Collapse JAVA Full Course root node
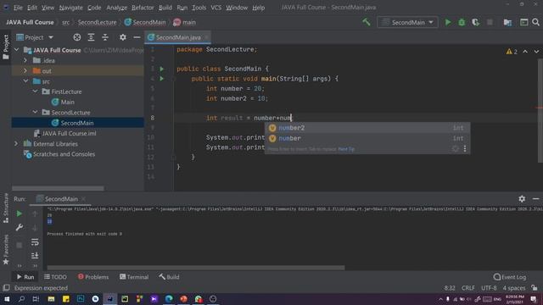 (16, 50)
